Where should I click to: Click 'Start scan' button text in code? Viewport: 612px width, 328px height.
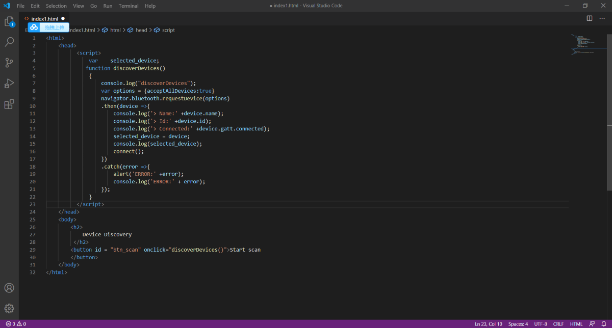(x=245, y=250)
